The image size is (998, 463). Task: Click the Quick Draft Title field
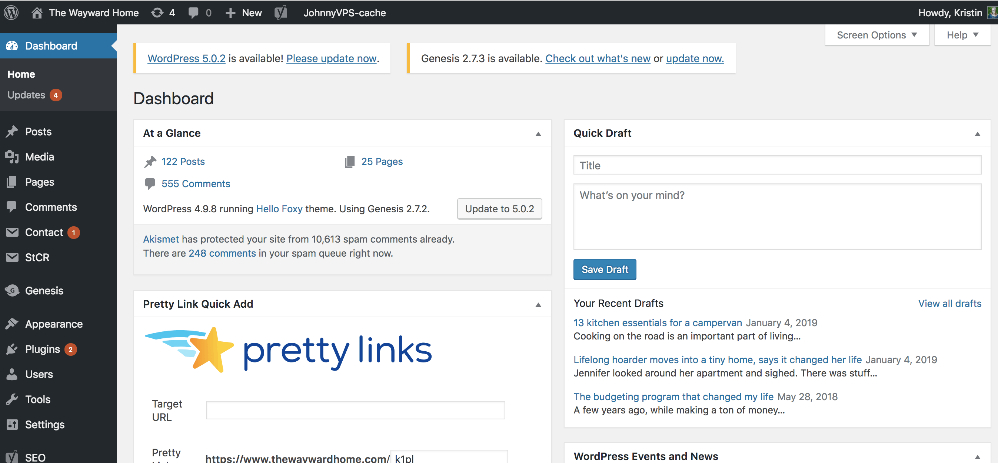pyautogui.click(x=777, y=166)
